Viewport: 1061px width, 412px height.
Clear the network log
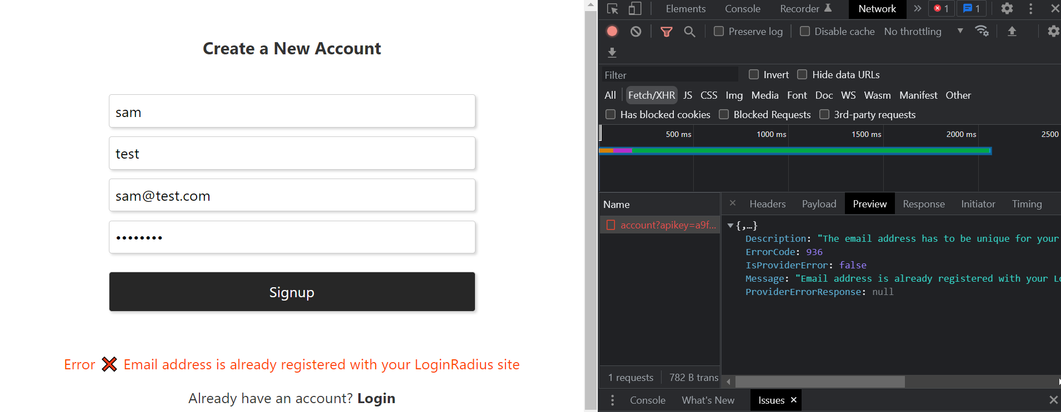636,32
